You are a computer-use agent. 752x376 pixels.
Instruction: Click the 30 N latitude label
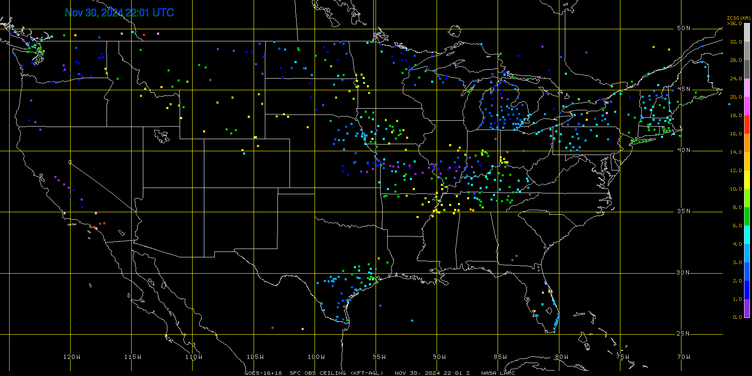(683, 272)
